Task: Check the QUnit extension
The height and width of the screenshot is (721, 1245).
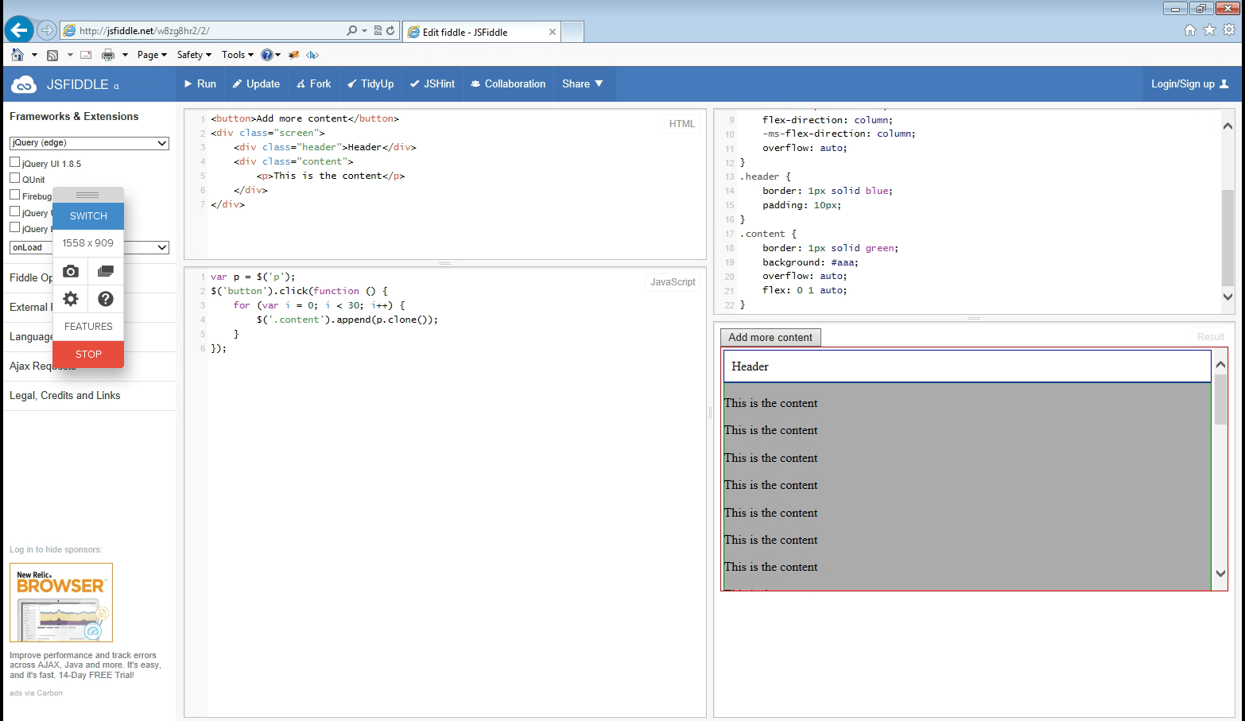Action: (14, 179)
